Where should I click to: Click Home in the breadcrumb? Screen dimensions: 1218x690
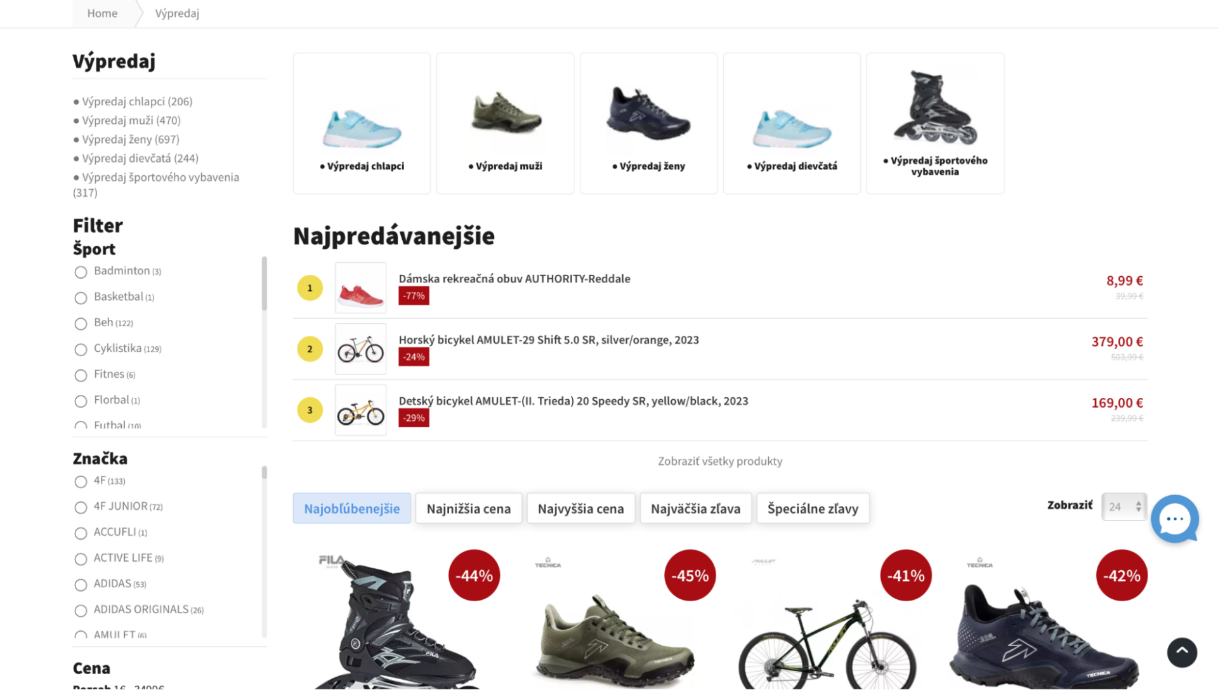pyautogui.click(x=102, y=13)
